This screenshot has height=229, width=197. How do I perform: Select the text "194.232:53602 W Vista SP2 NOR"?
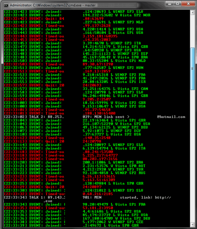117,15
